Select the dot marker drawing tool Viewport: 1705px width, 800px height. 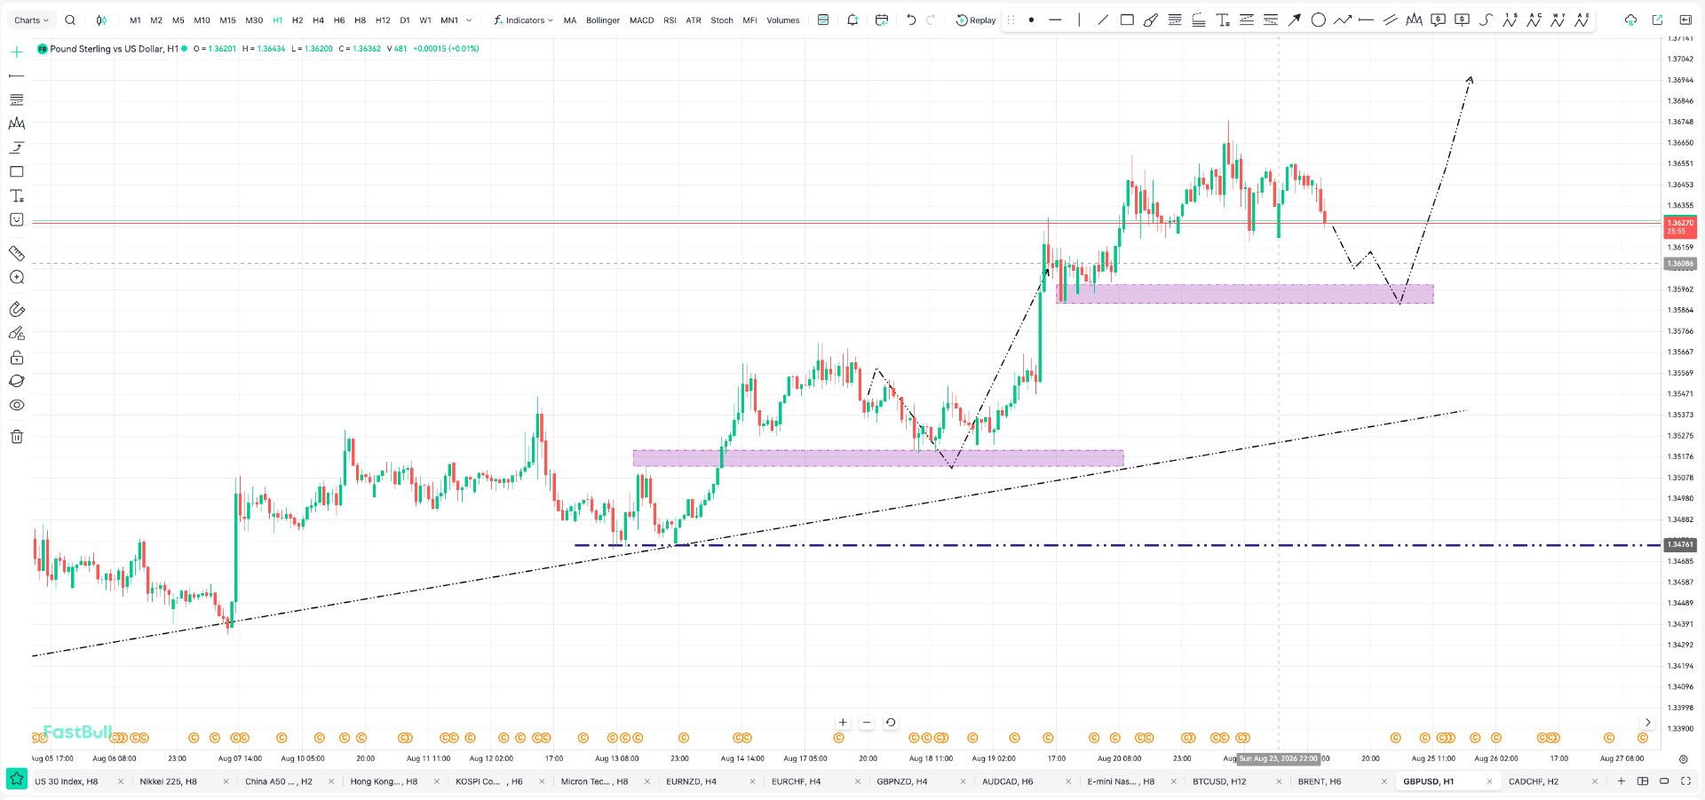pos(1031,20)
